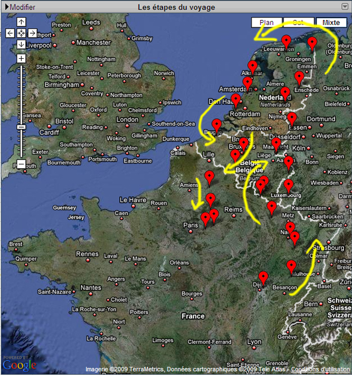Click the Google logo
352x375 pixels.
19,365
